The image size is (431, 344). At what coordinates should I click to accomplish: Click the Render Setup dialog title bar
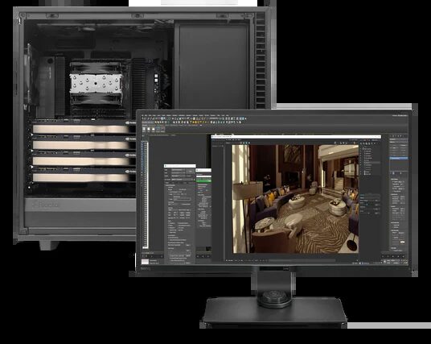coord(180,166)
